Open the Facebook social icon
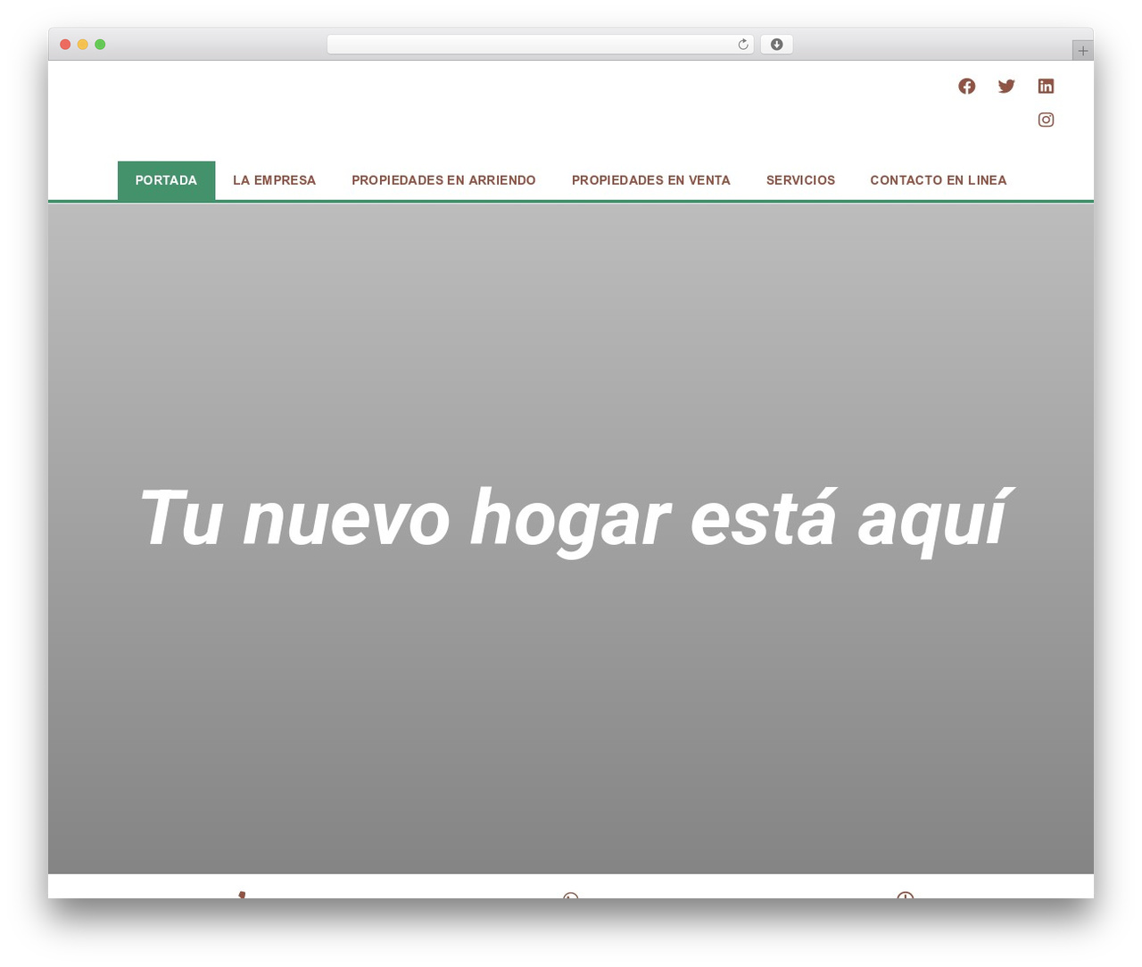The image size is (1142, 967). [x=966, y=86]
